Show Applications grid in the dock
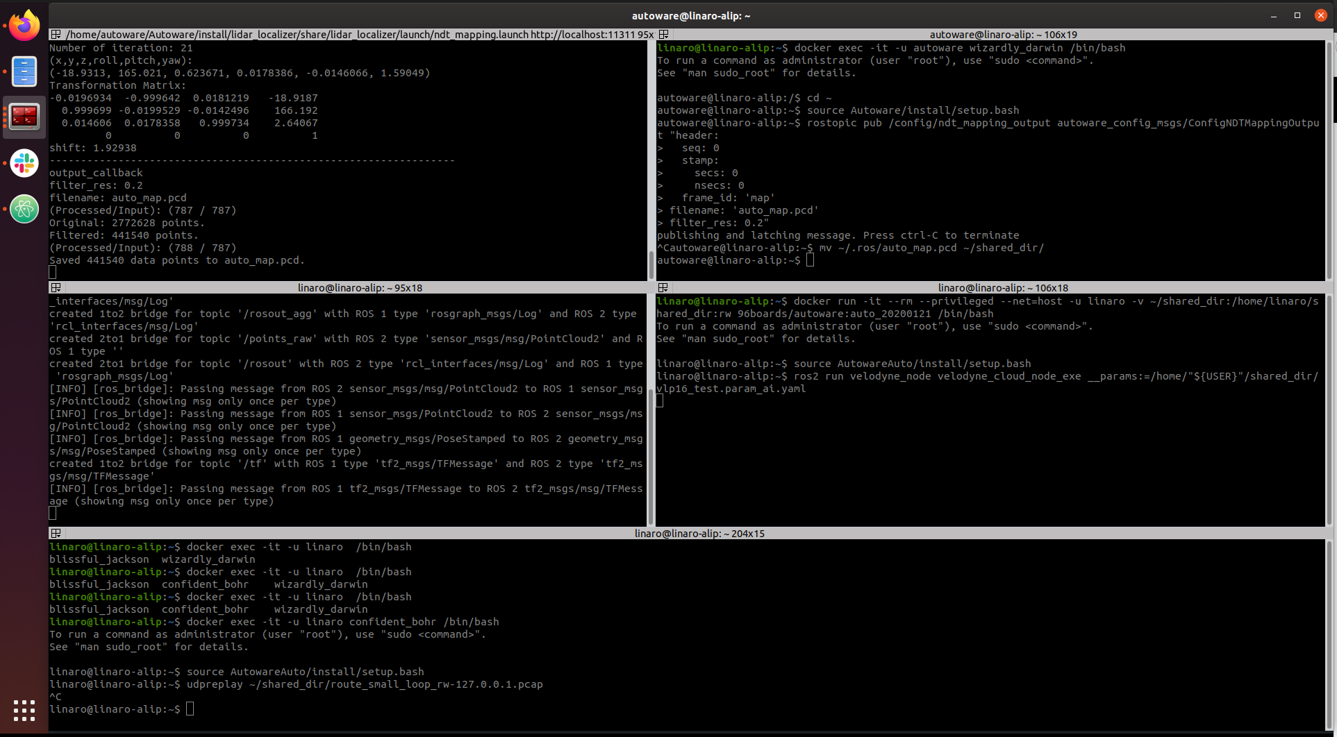 click(24, 710)
